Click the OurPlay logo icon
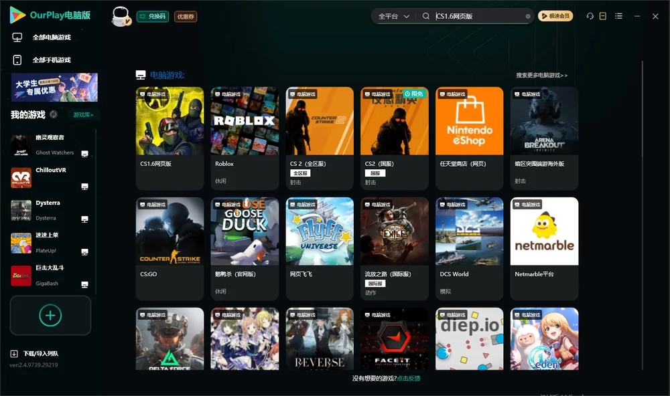Image resolution: width=670 pixels, height=396 pixels. pyautogui.click(x=17, y=15)
